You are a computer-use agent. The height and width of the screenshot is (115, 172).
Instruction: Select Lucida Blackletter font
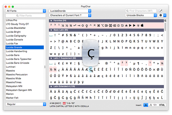(25, 28)
